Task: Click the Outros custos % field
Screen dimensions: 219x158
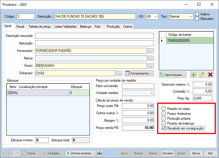Action: pyautogui.click(x=138, y=113)
